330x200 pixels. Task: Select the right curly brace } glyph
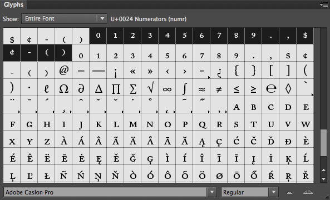point(253,70)
